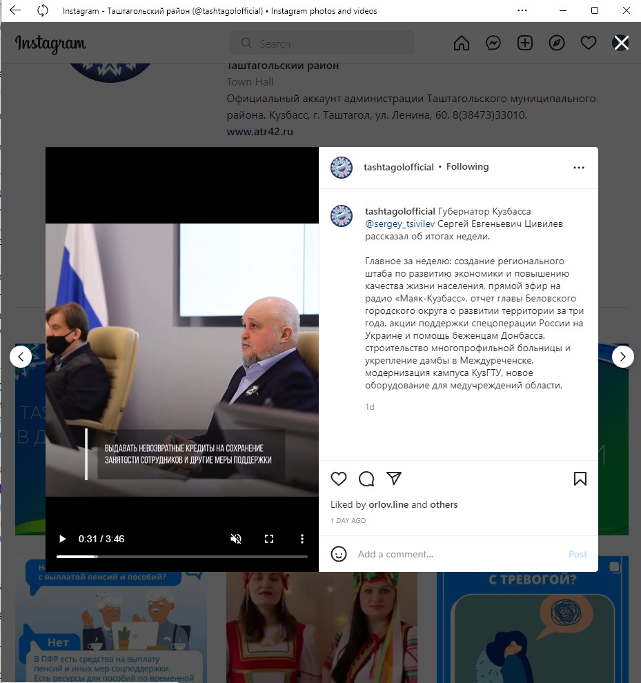
Task: Click the Add a comment field
Action: (460, 554)
